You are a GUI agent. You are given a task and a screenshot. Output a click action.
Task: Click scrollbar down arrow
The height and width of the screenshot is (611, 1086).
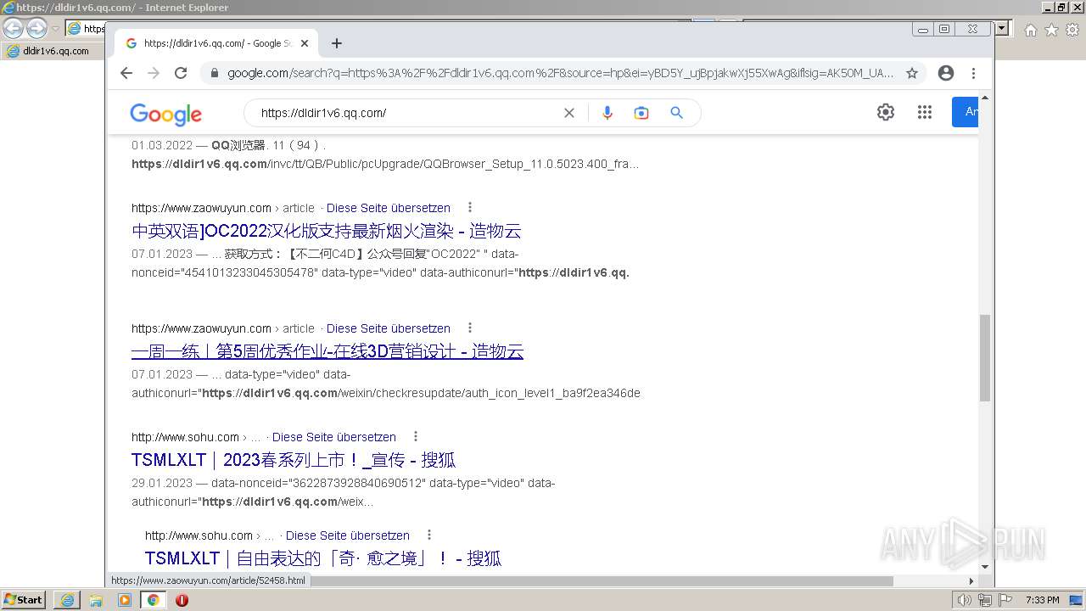[985, 567]
